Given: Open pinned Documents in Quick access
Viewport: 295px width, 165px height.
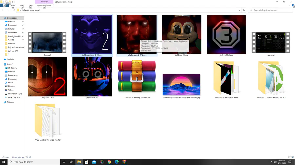Looking at the screenshot, I should coord(12,33).
